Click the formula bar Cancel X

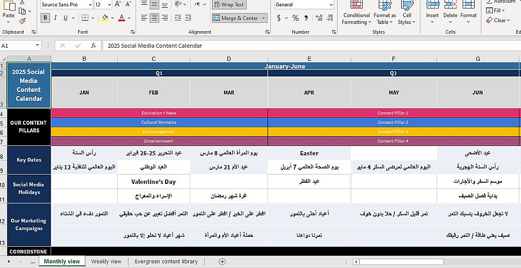[63, 46]
